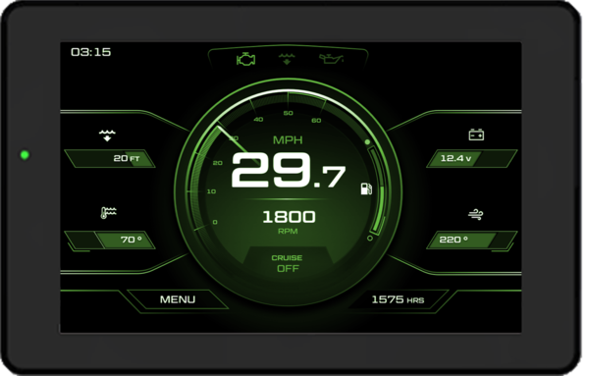Select the 220° temperature readout

[472, 240]
